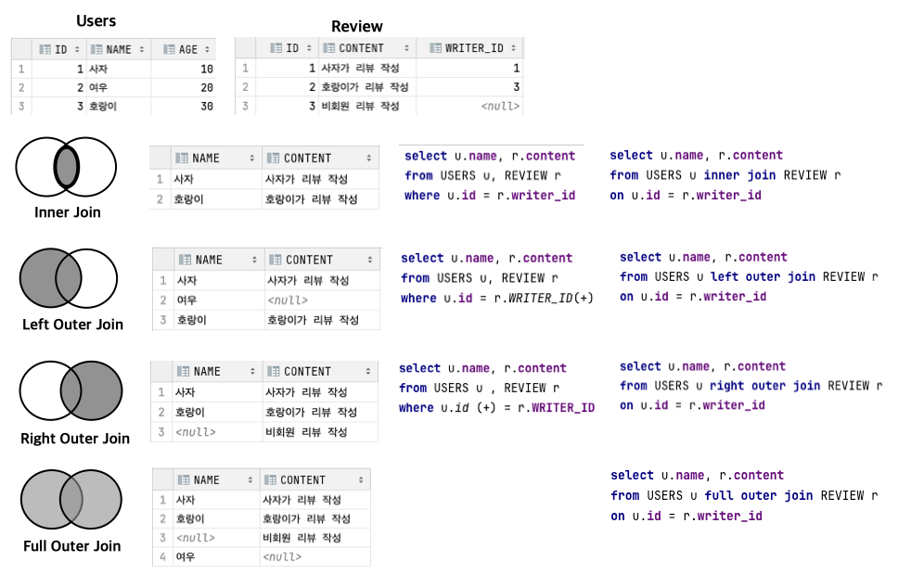This screenshot has height=587, width=911.
Task: Click 'right outer join' keyword in SQL query
Action: (765, 386)
